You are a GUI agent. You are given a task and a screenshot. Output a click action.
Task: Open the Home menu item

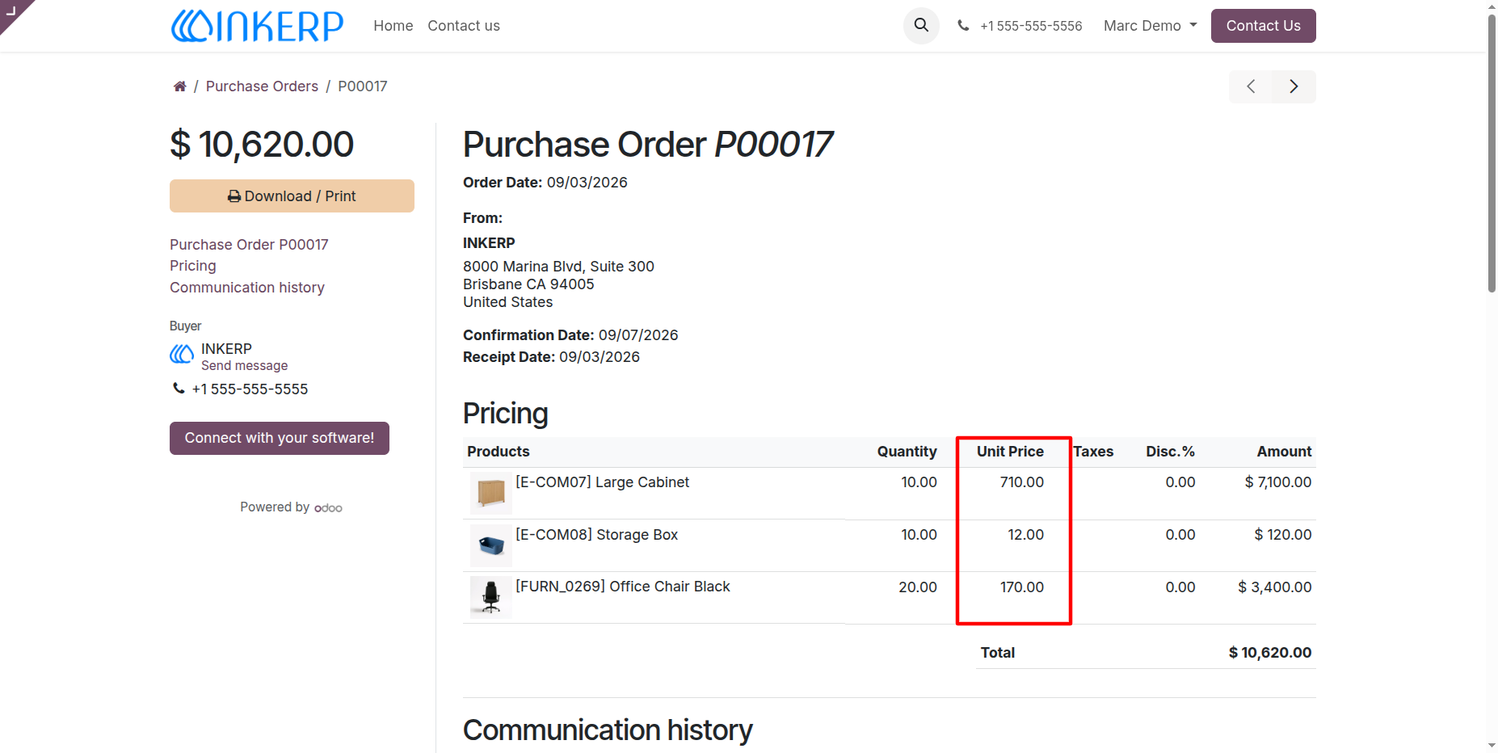[393, 26]
